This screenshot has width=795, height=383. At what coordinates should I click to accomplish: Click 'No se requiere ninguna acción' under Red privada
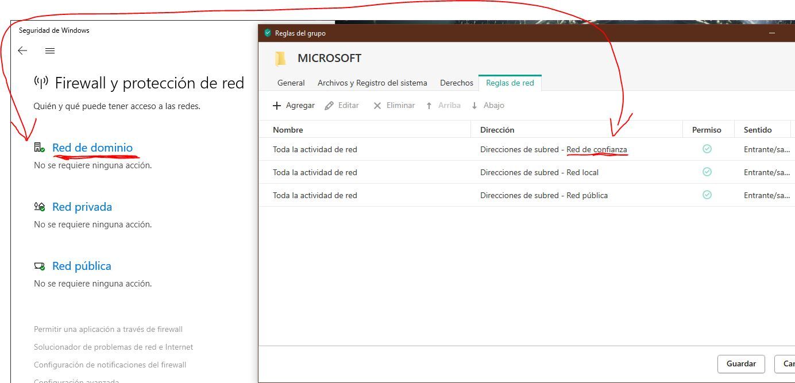click(x=93, y=225)
